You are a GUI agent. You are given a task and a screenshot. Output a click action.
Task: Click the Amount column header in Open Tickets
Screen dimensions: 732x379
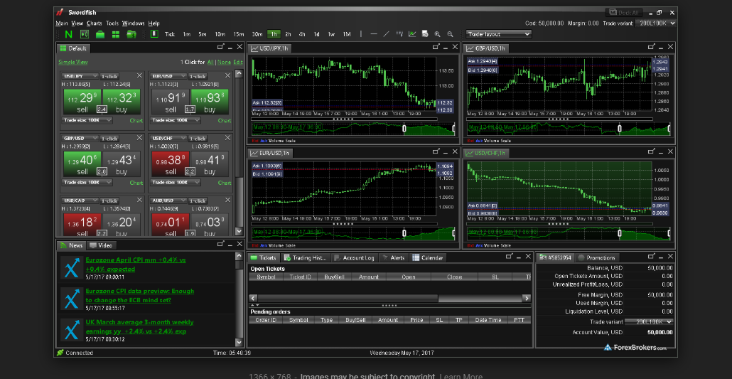pyautogui.click(x=369, y=277)
